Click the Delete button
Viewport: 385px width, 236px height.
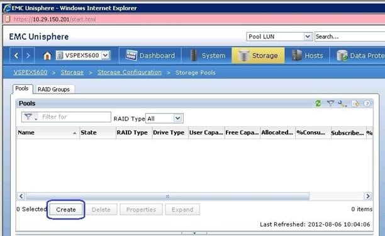tap(101, 210)
